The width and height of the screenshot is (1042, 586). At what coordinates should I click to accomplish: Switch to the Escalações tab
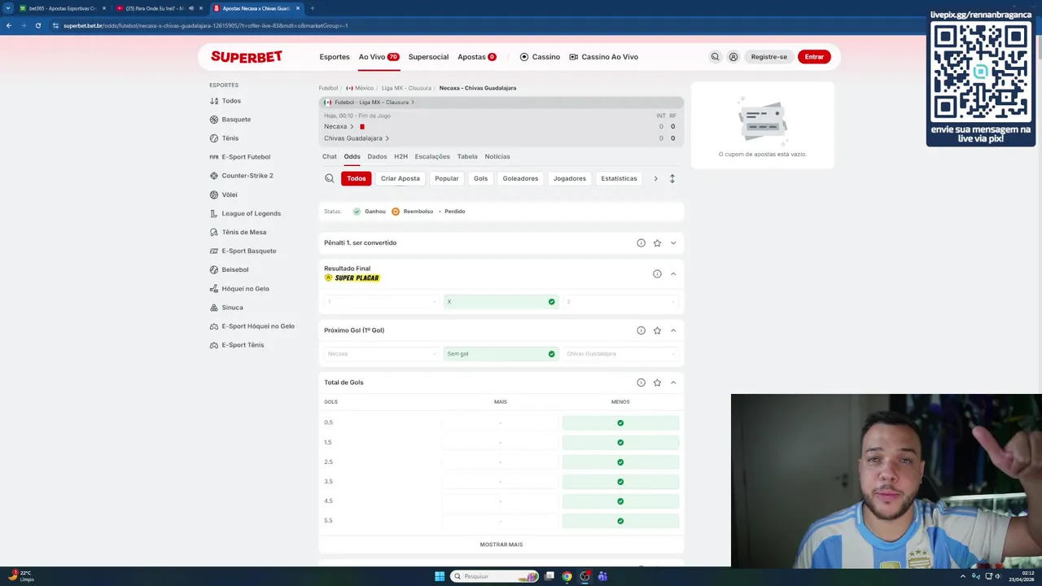(x=432, y=156)
